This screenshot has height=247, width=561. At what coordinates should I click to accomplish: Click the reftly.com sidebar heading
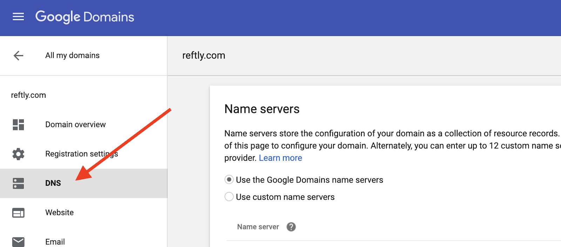[x=28, y=95]
